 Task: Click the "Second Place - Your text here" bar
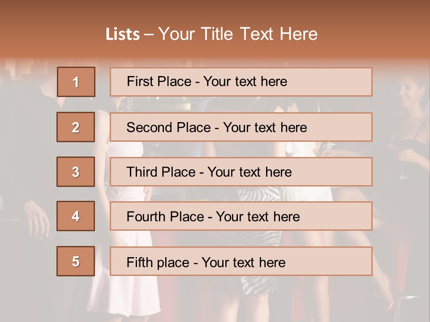241,127
